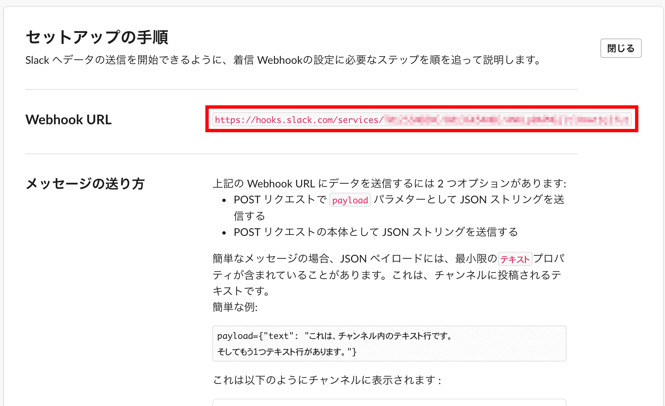665x406 pixels.
Task: Select the bold Webhook URL label
Action: [69, 120]
